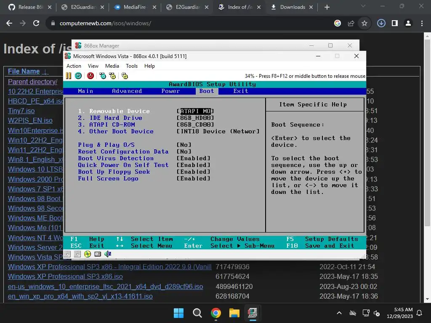431x323 pixels.
Task: Click the hard reset toolbar icon
Action: pos(78,76)
